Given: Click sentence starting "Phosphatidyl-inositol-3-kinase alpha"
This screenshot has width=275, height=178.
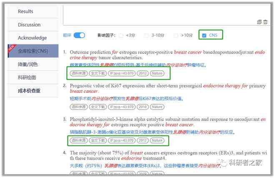Looking at the screenshot, I should pos(167,122).
